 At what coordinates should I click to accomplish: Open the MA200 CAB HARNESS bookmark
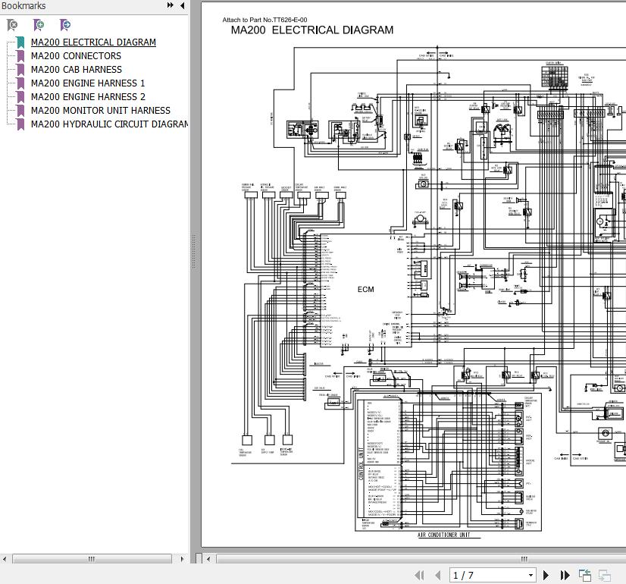[77, 70]
